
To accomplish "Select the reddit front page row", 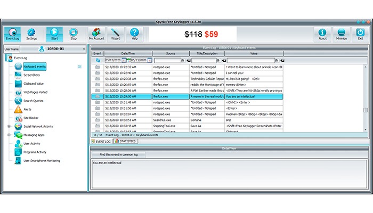I will click(187, 85).
